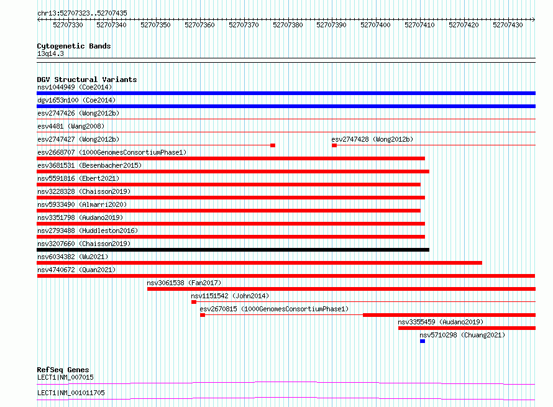
Task: Click ruler position 52707360
Action: point(199,25)
